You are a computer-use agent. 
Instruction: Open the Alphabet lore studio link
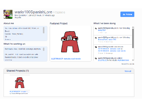(123, 60)
